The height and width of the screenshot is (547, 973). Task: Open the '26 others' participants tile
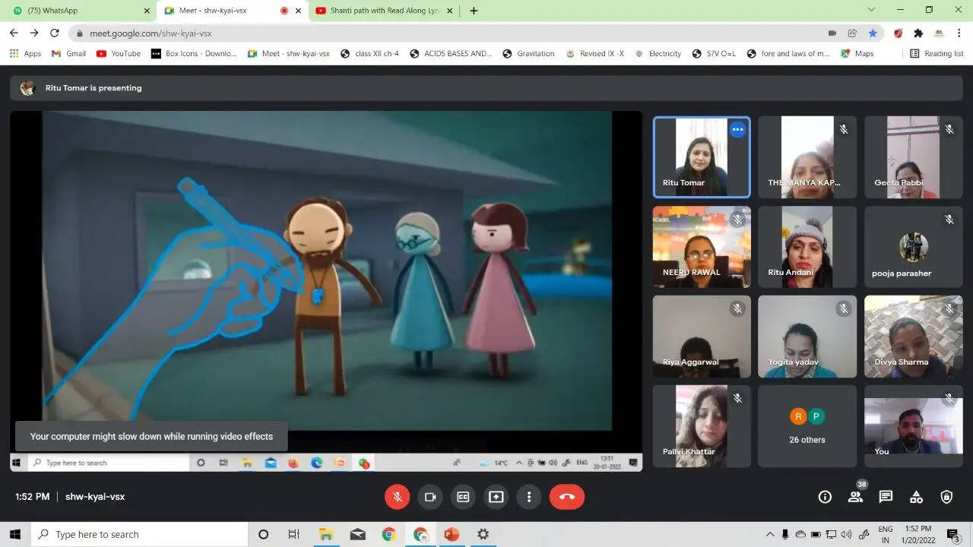tap(807, 426)
